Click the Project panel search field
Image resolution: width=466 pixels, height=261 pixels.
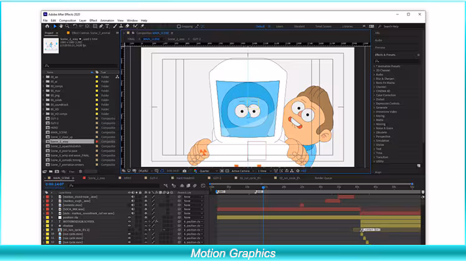(x=81, y=65)
